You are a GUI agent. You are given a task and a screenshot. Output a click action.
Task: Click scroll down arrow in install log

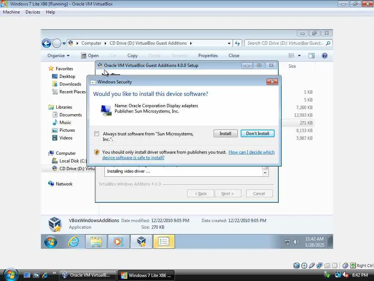(265, 173)
